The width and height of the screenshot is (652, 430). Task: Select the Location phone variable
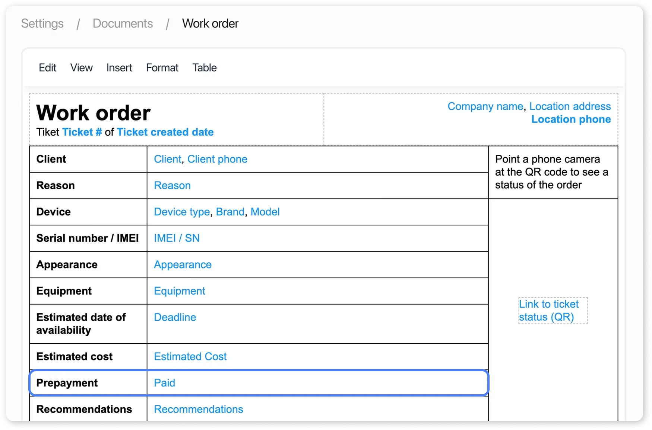[570, 119]
